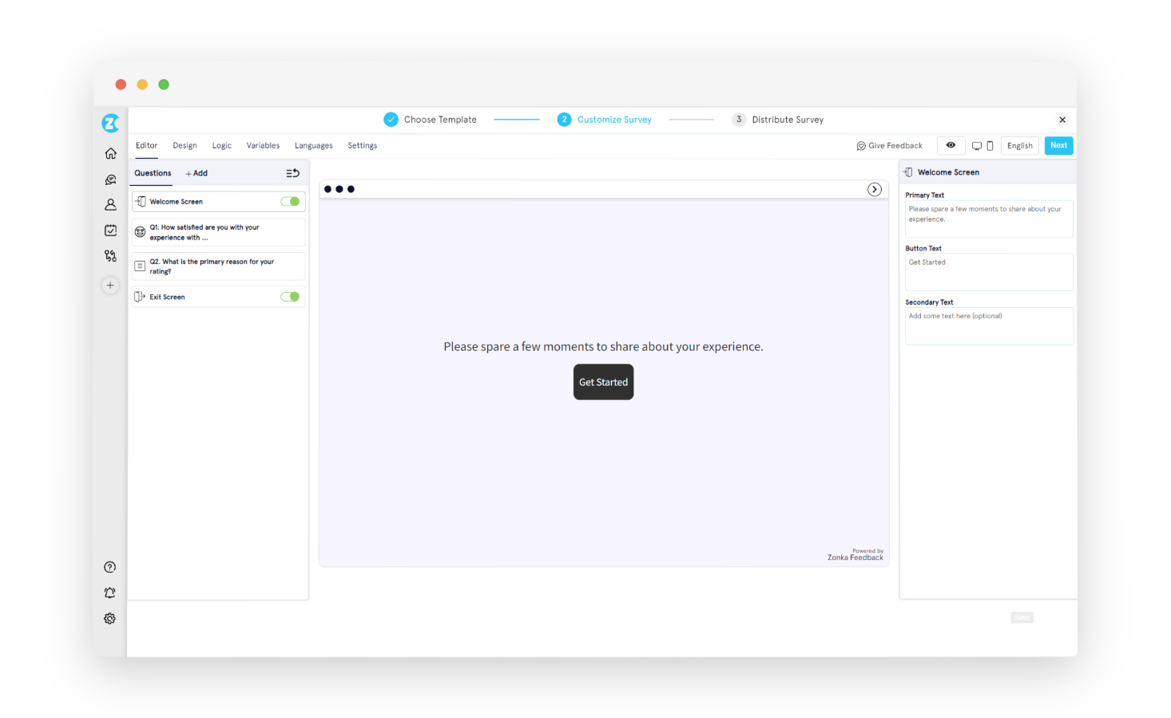Viewport: 1171px width, 718px height.
Task: Select the eye preview icon in the toolbar
Action: tap(950, 145)
